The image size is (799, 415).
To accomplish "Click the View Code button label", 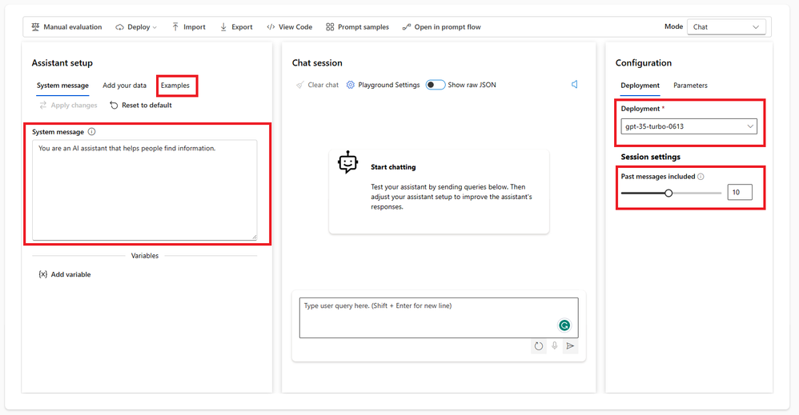I will pos(295,27).
